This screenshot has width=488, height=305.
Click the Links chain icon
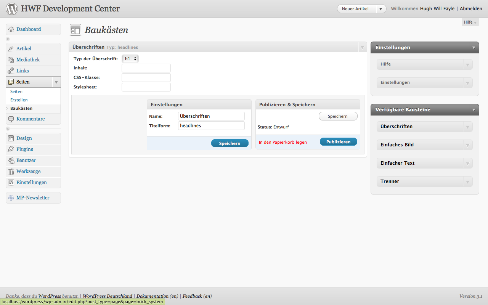click(x=11, y=71)
